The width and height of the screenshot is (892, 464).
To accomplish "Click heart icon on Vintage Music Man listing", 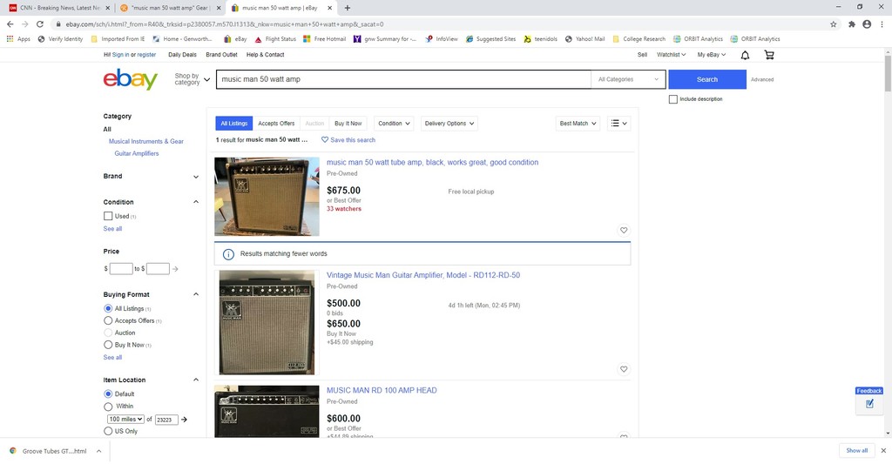I will 624,369.
